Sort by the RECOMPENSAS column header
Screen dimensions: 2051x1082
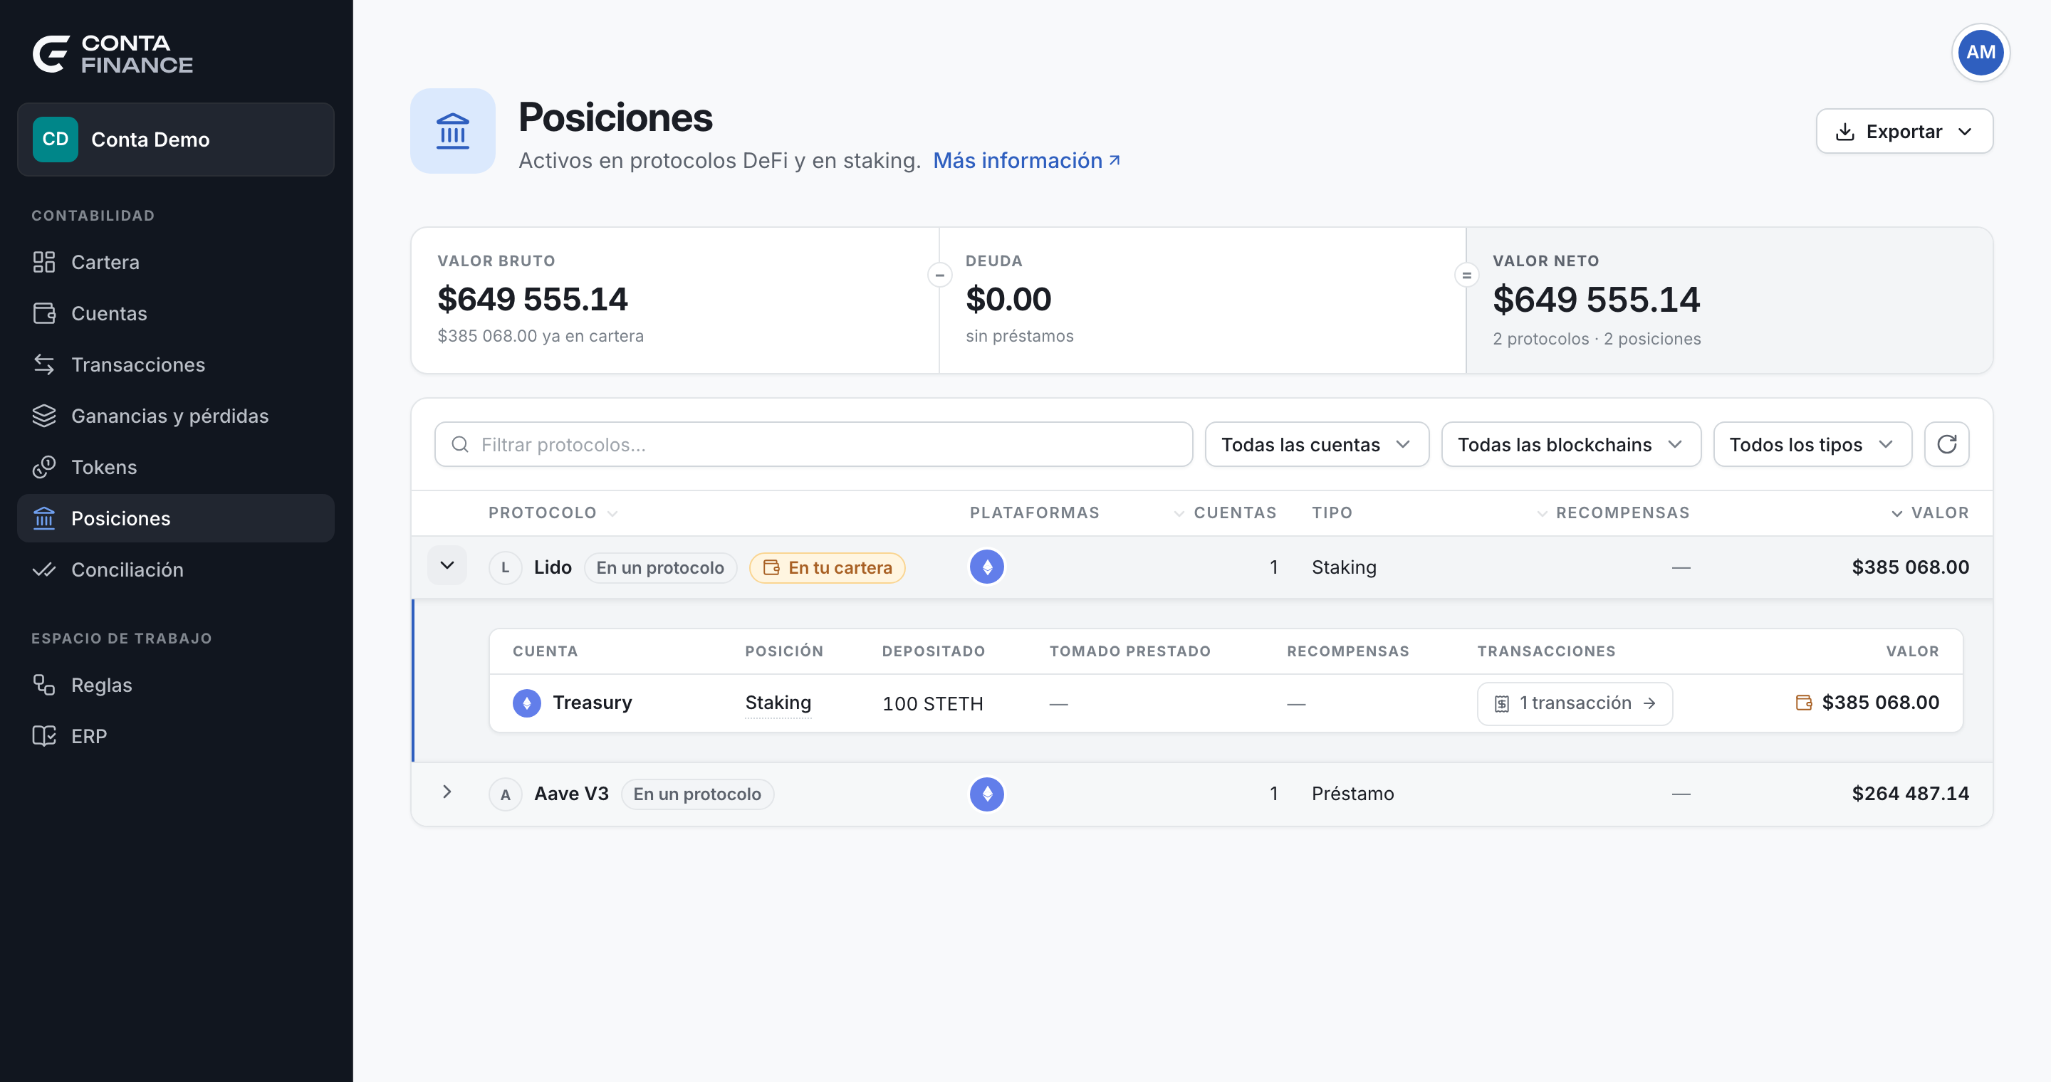point(1613,513)
